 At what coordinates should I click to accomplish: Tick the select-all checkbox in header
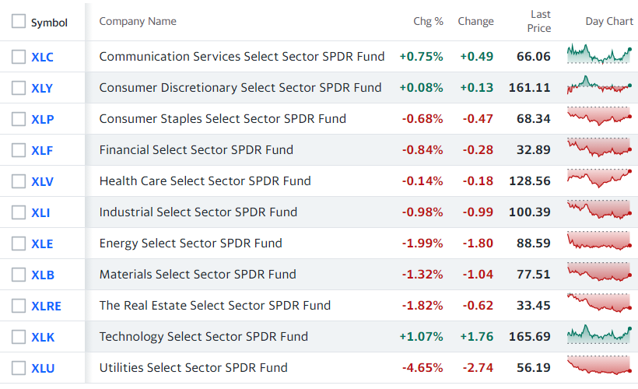(19, 22)
